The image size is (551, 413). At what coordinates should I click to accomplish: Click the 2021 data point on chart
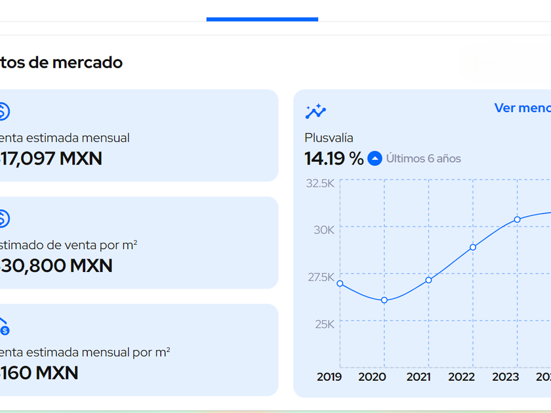pyautogui.click(x=428, y=281)
